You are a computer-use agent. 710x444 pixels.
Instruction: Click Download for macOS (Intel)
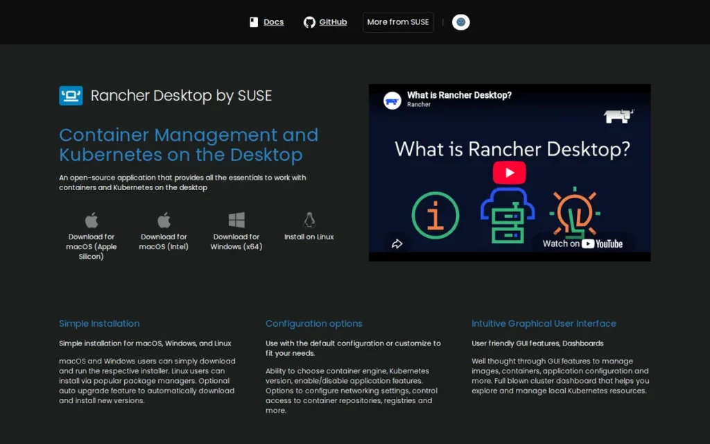pyautogui.click(x=164, y=241)
